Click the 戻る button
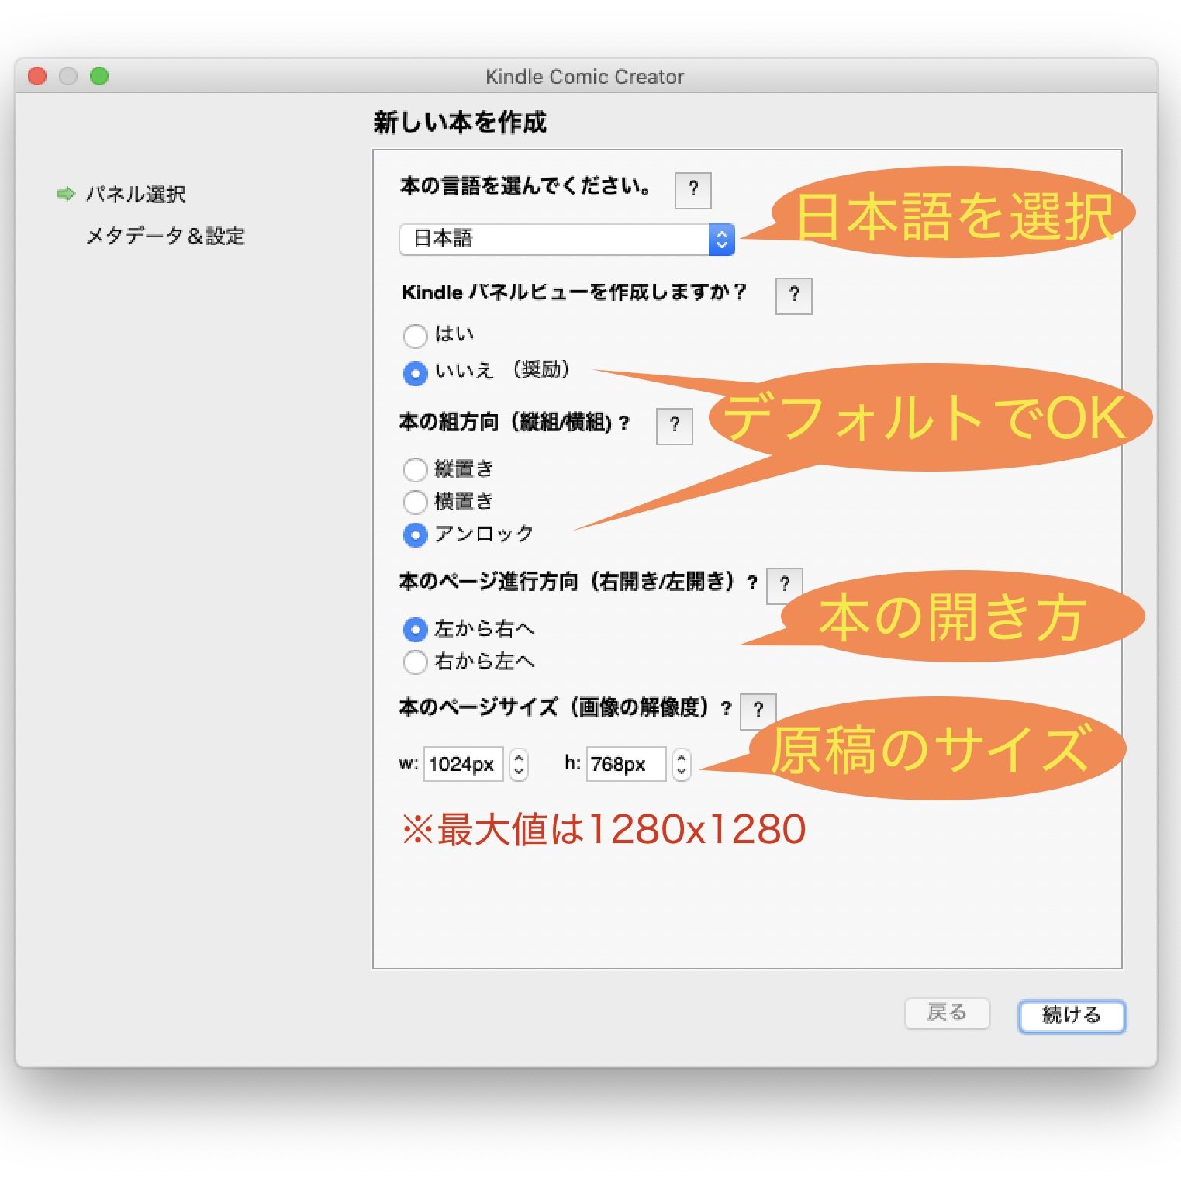This screenshot has height=1182, width=1181. [x=947, y=1013]
